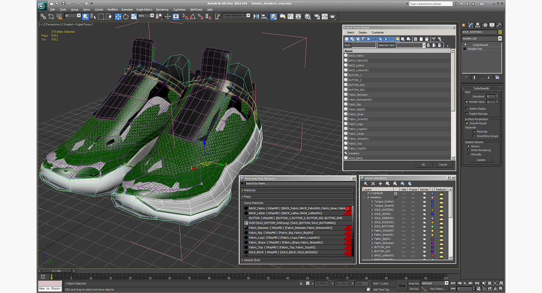The image size is (542, 293).
Task: Switch to Create command panel tab
Action: (464, 25)
